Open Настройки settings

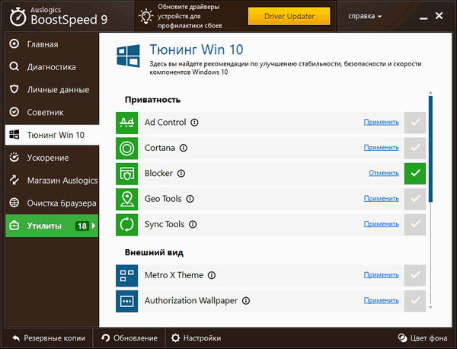click(196, 338)
